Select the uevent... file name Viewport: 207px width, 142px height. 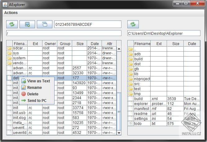[20, 128]
